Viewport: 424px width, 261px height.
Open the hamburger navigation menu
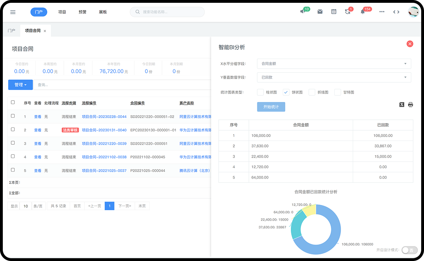tap(13, 12)
